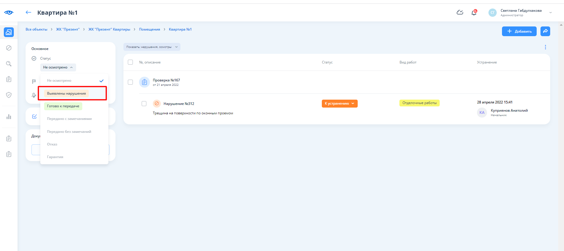Open the Показать: нарушения, осмотры filter

point(152,47)
